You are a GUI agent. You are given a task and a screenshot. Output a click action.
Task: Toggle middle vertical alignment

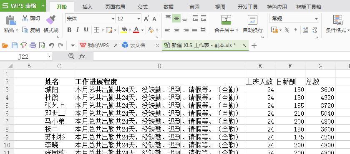176,18
